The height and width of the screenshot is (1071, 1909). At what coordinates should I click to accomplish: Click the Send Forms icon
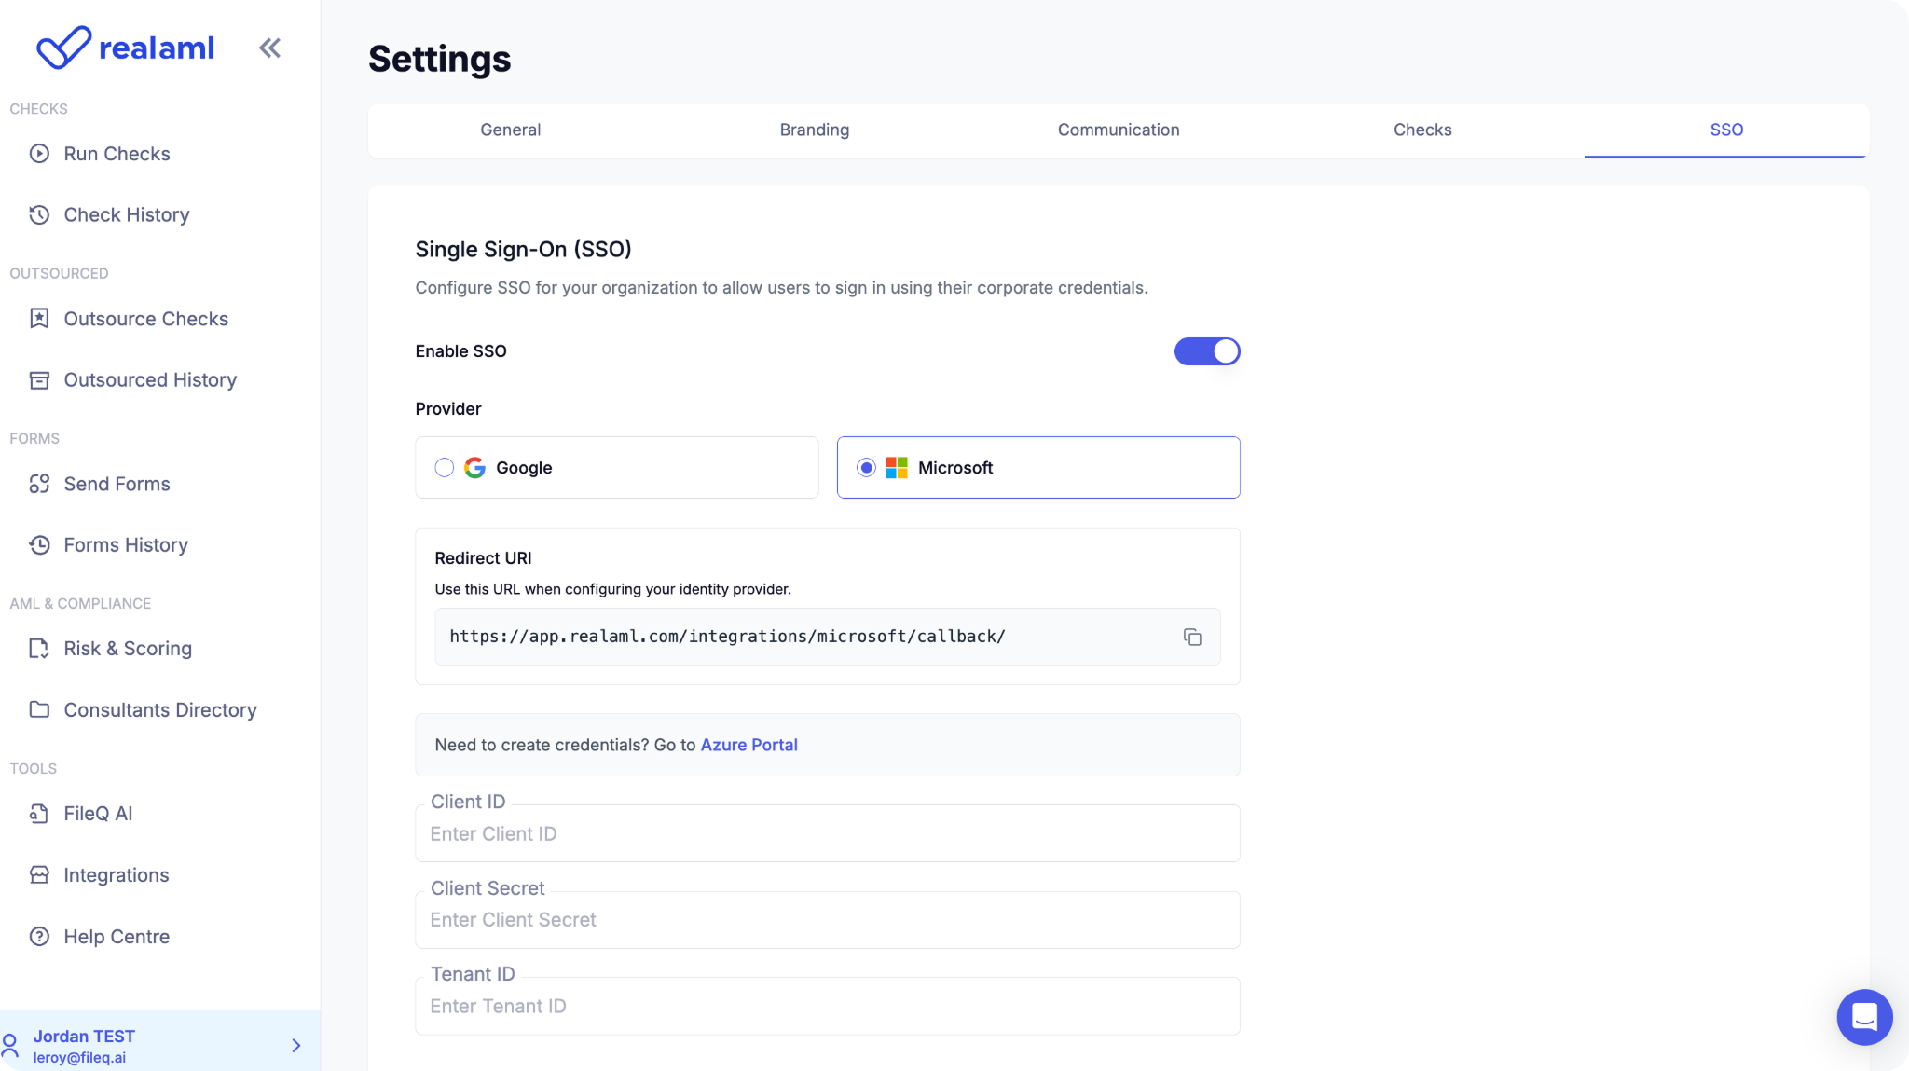point(39,484)
